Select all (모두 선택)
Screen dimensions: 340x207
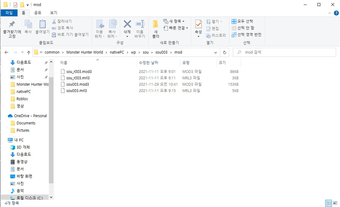point(242,21)
